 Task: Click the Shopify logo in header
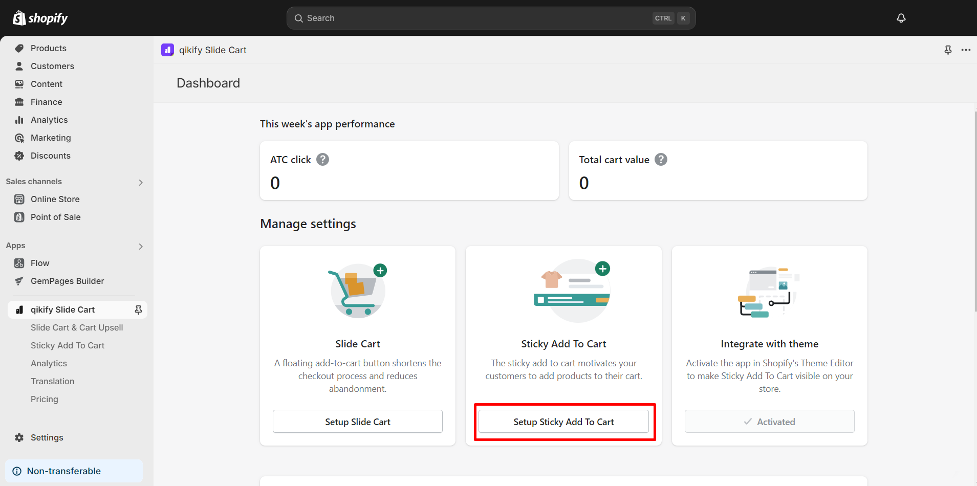click(40, 18)
